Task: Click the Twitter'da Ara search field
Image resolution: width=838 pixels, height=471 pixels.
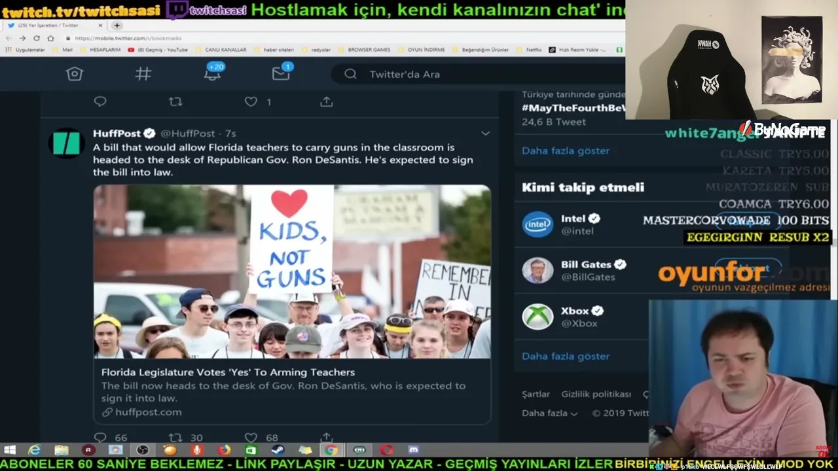Action: pos(478,74)
